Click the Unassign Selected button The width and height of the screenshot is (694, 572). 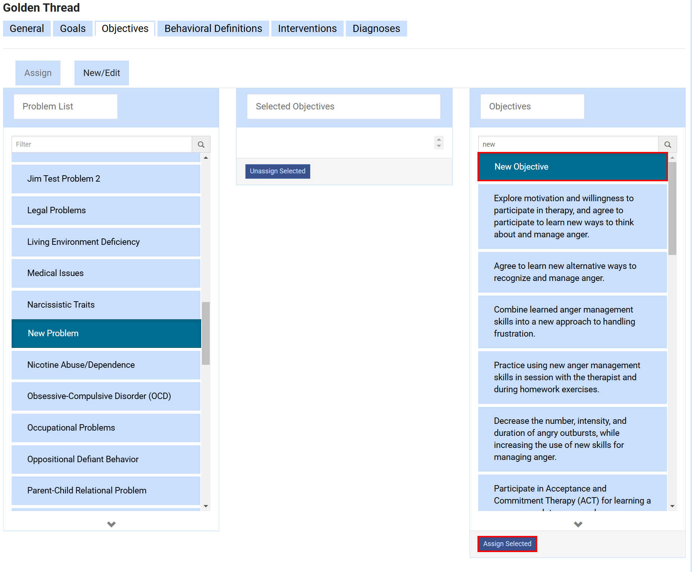click(277, 171)
